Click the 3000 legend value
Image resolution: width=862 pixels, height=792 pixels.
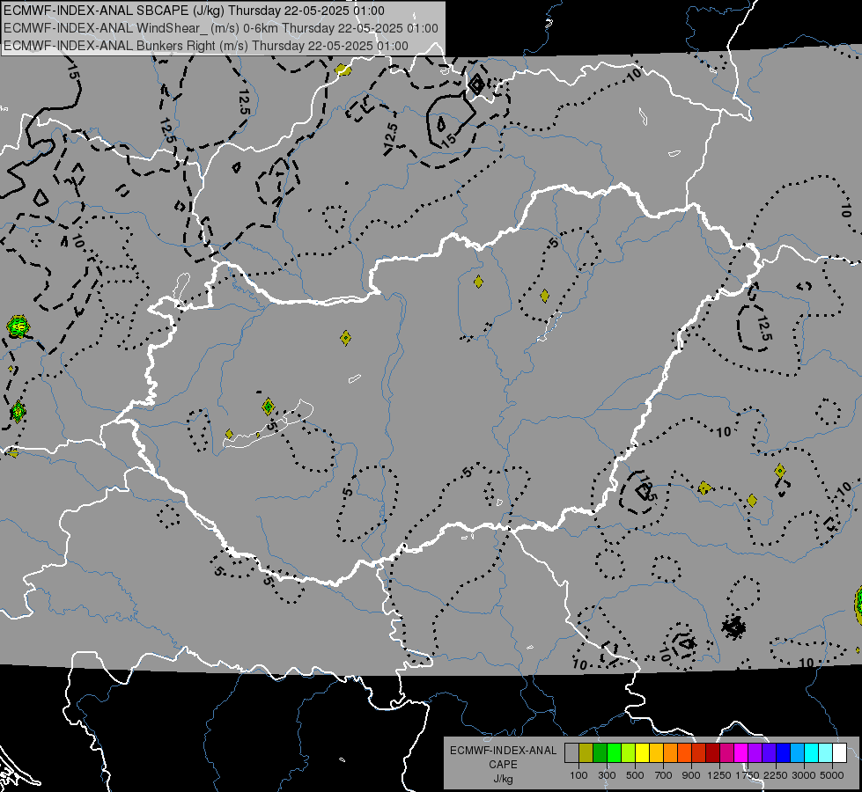click(x=804, y=775)
